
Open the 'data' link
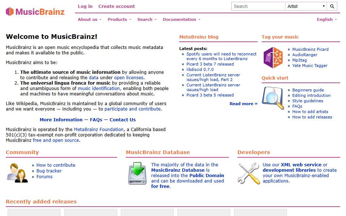click(x=94, y=78)
